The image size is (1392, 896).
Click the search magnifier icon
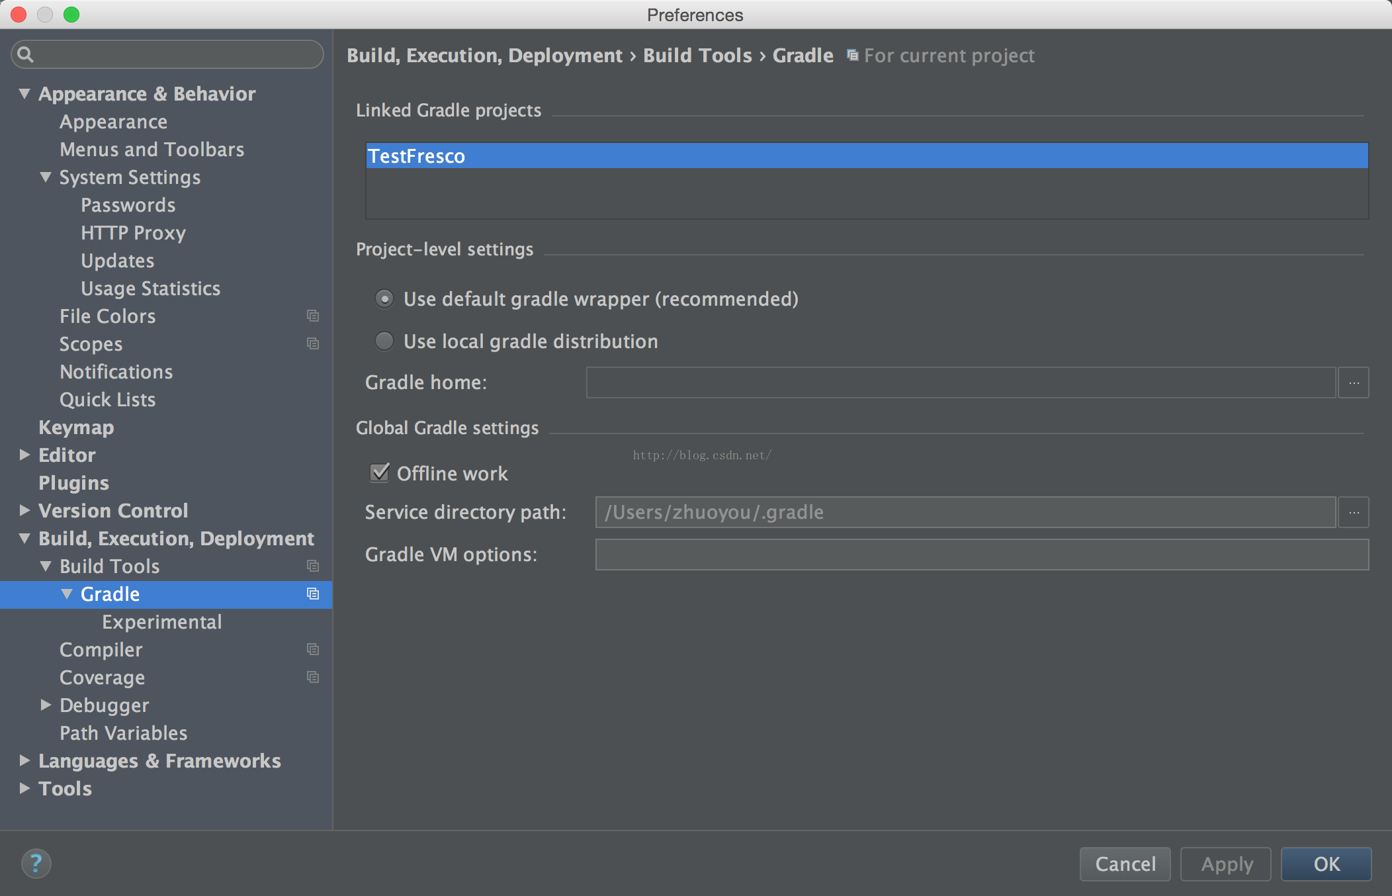[25, 54]
